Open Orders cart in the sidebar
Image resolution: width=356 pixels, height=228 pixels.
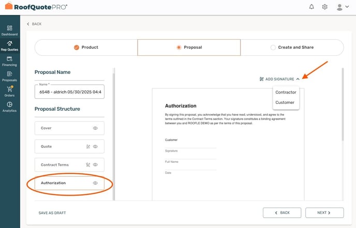tap(9, 92)
